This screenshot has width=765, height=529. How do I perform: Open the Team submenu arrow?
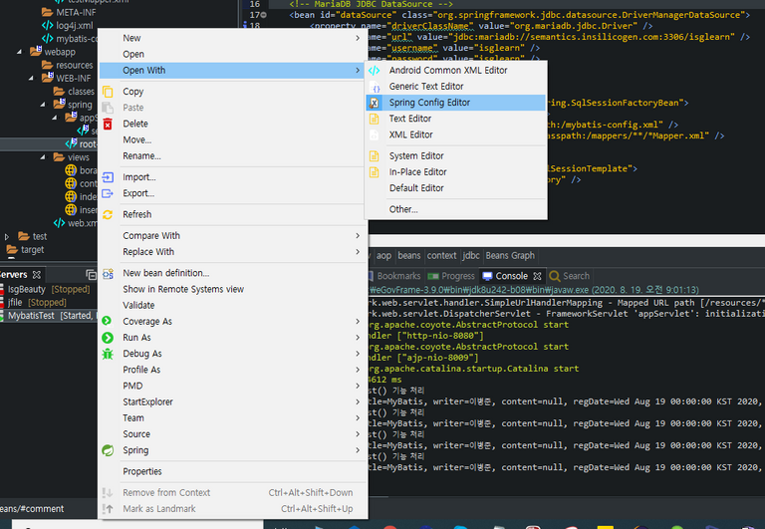[358, 418]
